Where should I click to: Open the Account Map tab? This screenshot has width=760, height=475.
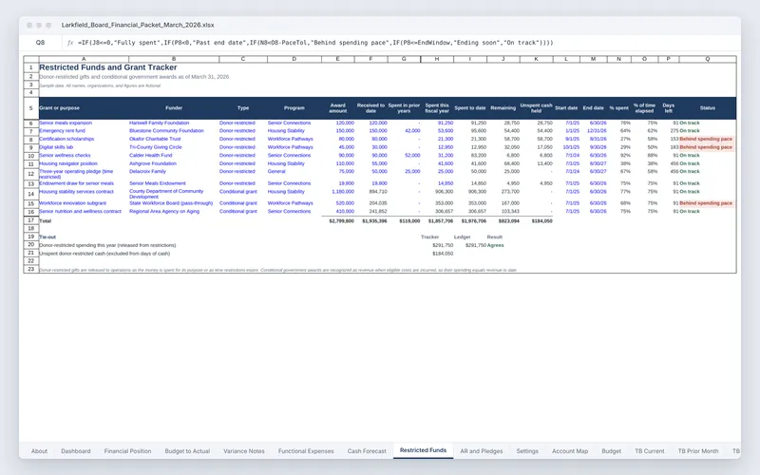tap(570, 450)
